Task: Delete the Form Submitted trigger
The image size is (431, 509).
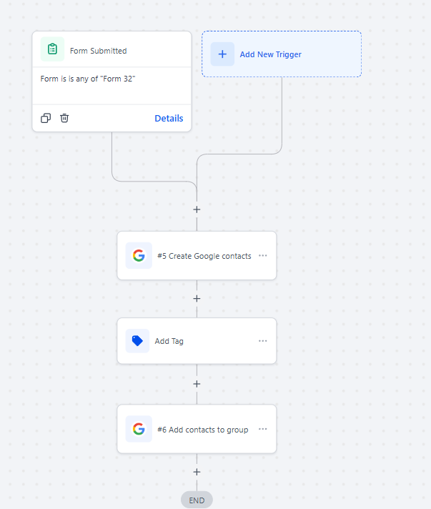Action: click(64, 118)
